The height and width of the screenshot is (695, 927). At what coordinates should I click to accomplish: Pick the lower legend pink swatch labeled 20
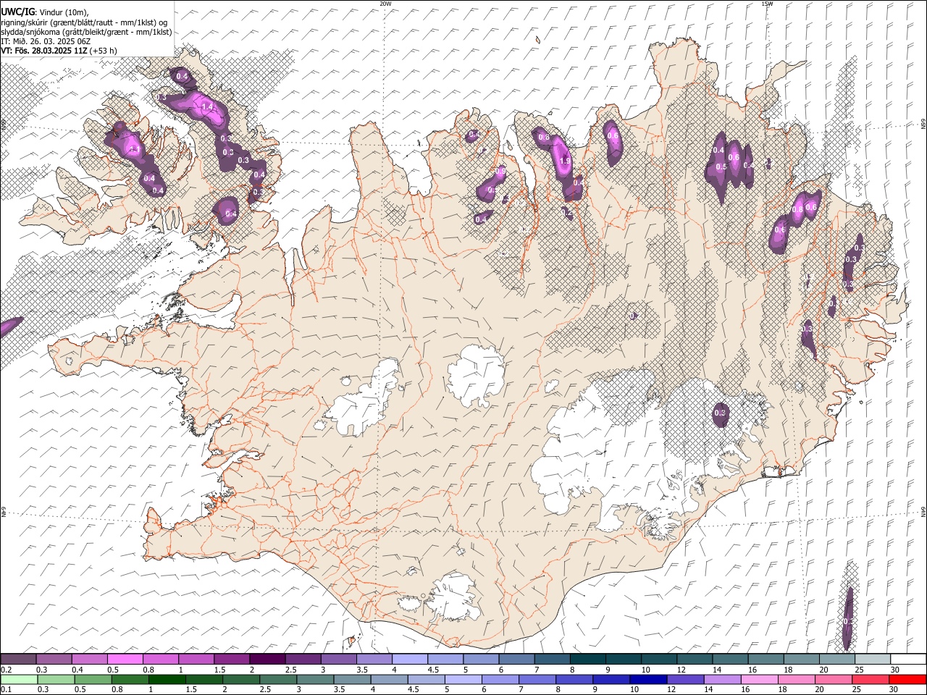point(833,679)
